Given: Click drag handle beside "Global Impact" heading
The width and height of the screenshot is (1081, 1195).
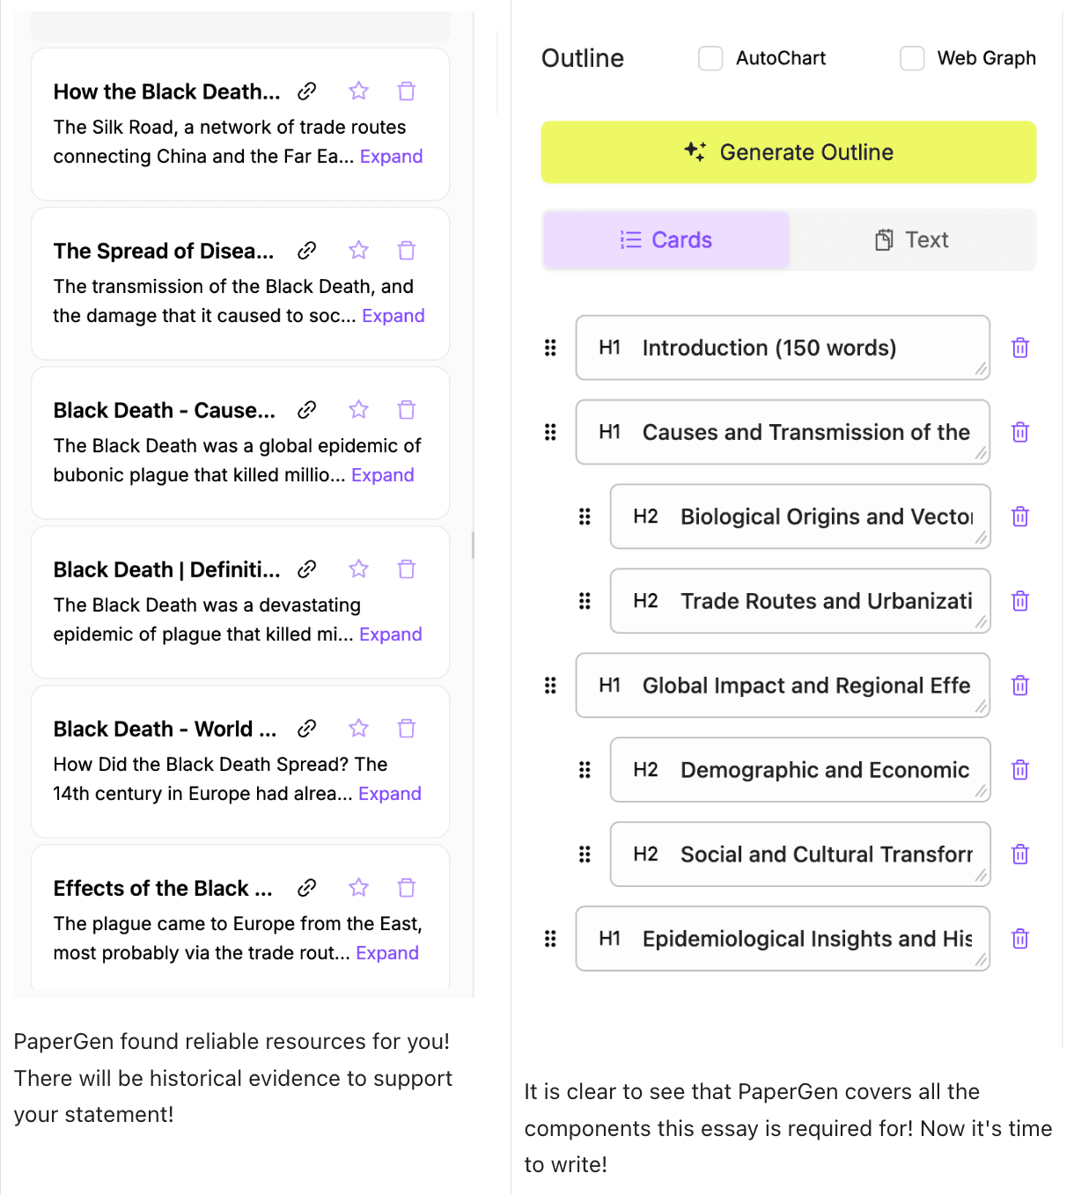Looking at the screenshot, I should (x=550, y=685).
